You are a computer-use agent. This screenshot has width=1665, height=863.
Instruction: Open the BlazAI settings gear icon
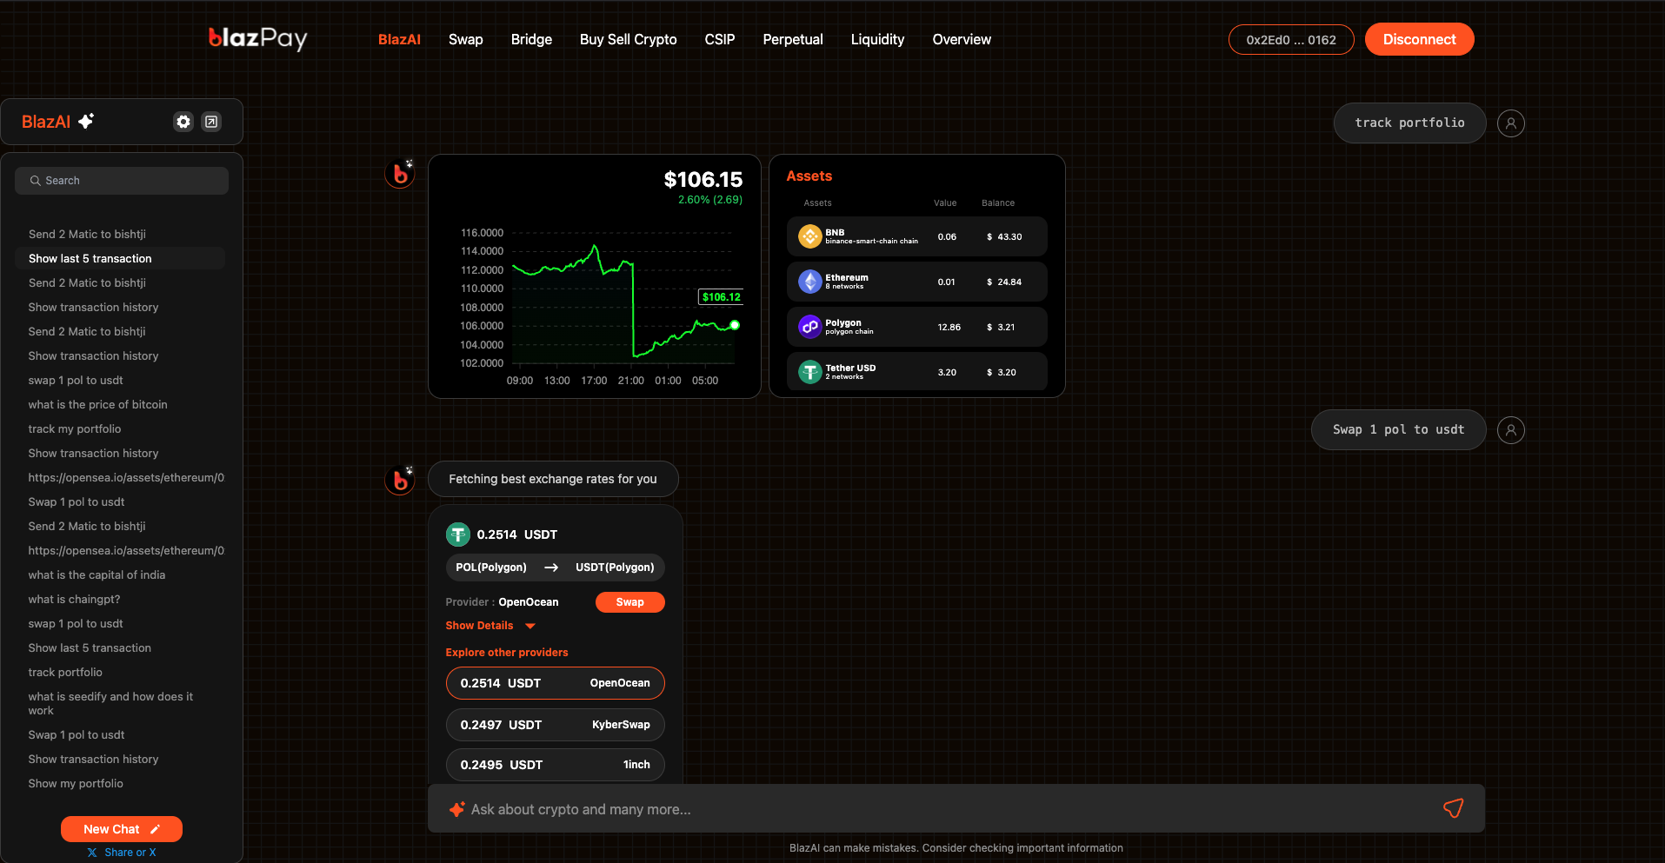[183, 122]
